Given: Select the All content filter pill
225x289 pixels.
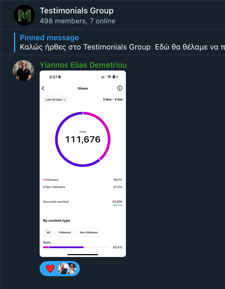Looking at the screenshot, I should coord(48,232).
